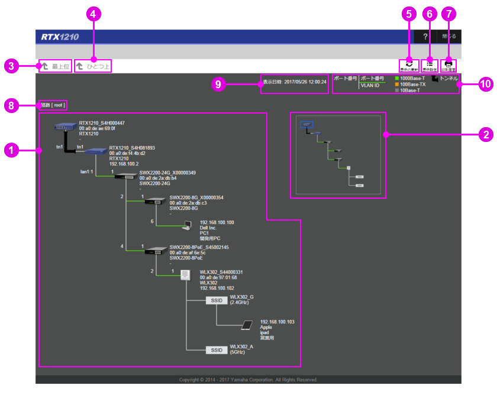The image size is (497, 414).
Task: Click the green 1000Base-T legend swatch
Action: [x=397, y=78]
